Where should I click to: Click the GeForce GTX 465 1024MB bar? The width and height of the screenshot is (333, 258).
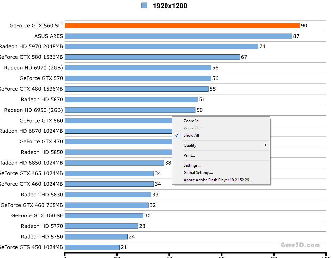pos(109,173)
